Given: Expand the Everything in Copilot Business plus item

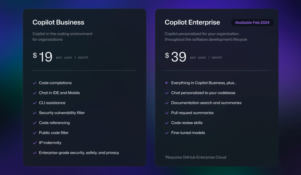Looking at the screenshot, I should point(204,83).
